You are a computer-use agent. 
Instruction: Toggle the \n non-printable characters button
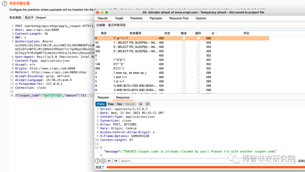point(140,104)
